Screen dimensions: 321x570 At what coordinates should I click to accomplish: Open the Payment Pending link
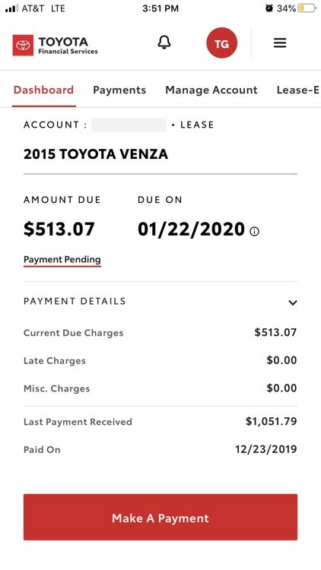(62, 260)
